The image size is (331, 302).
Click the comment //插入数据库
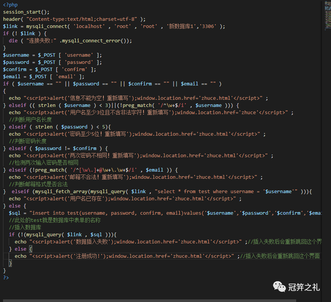click(25, 228)
